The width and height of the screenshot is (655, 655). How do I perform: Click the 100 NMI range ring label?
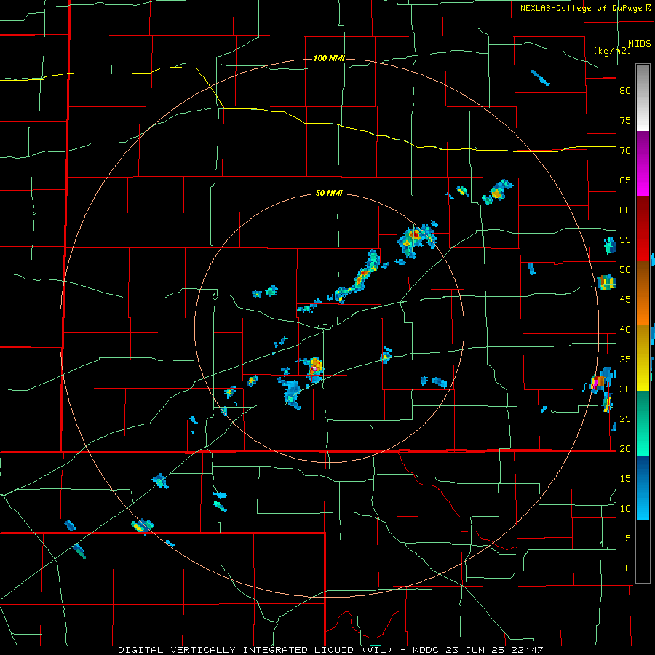(x=329, y=58)
